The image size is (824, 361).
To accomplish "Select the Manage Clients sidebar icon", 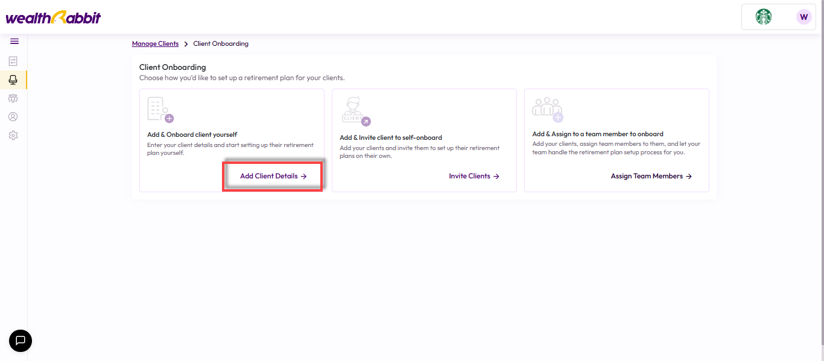I will pyautogui.click(x=13, y=80).
